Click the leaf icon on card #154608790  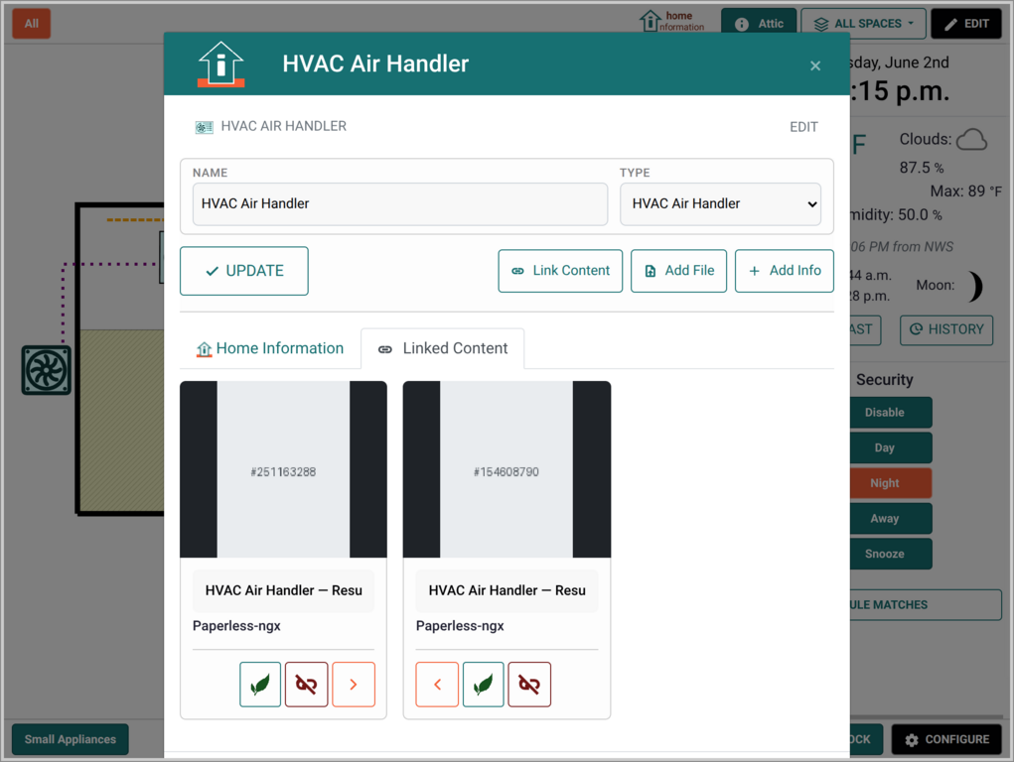483,684
